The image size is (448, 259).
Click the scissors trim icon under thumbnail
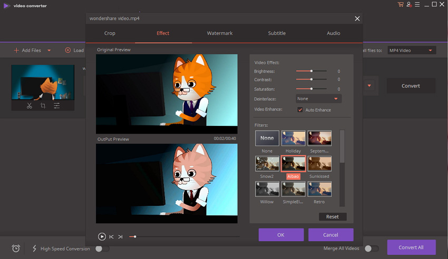[x=30, y=106]
